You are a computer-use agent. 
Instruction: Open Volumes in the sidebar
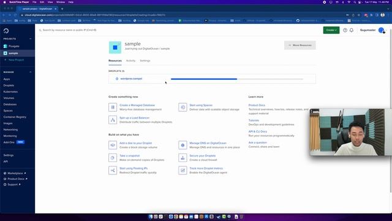pyautogui.click(x=9, y=98)
